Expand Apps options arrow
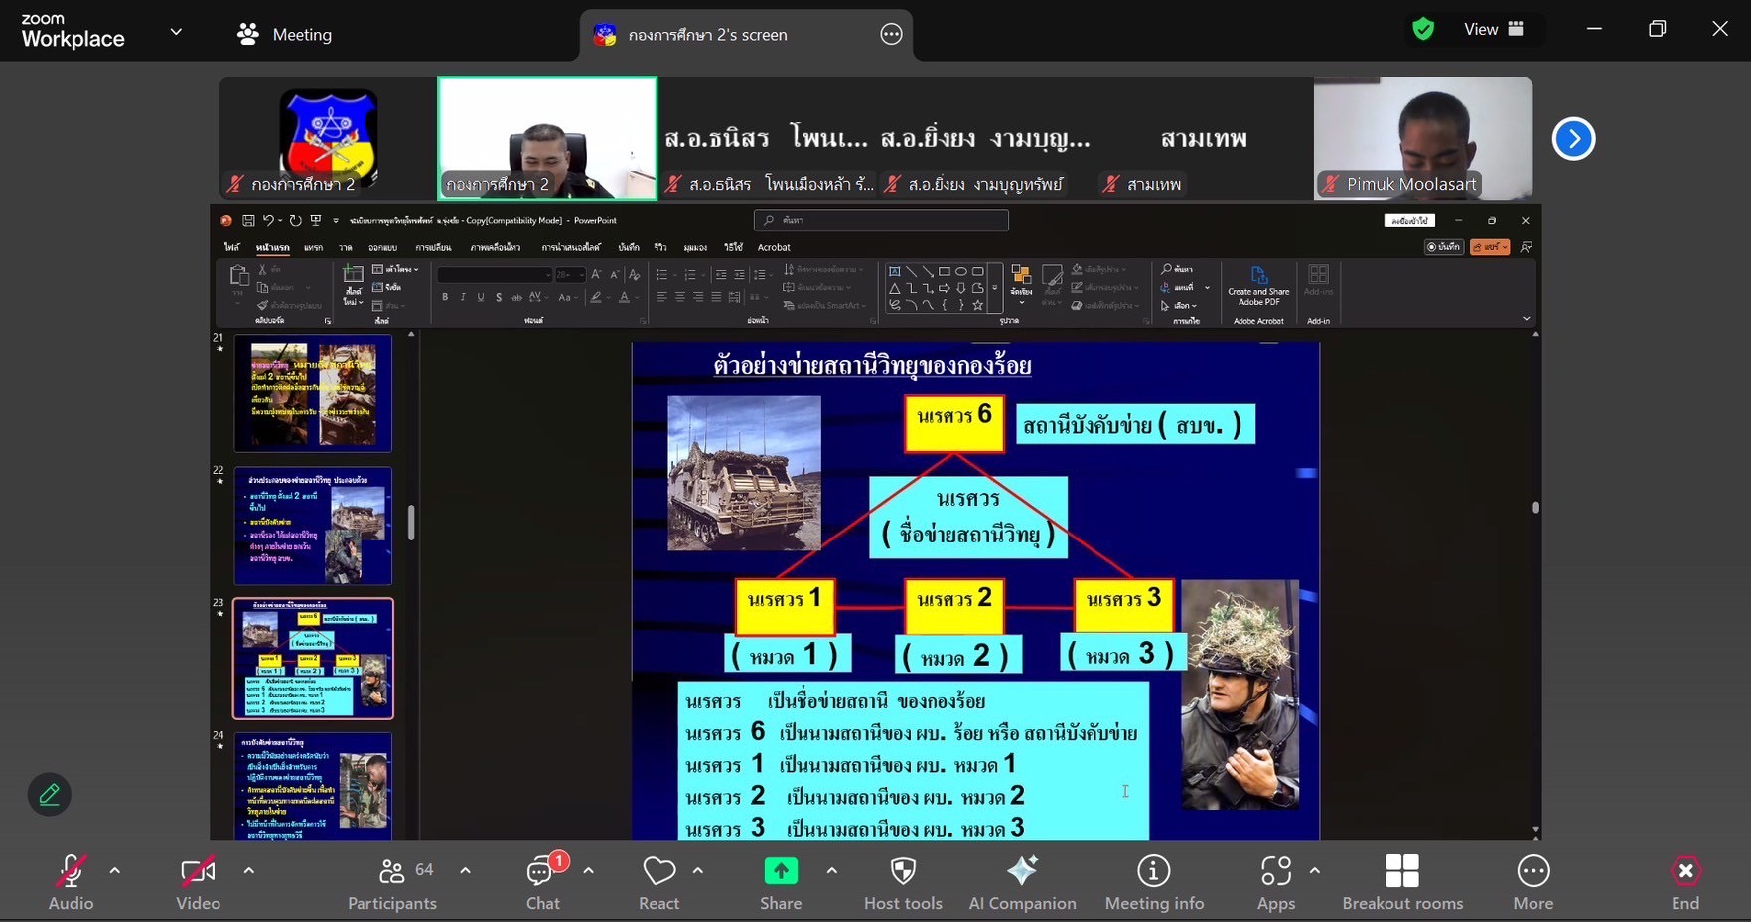 pos(1315,871)
